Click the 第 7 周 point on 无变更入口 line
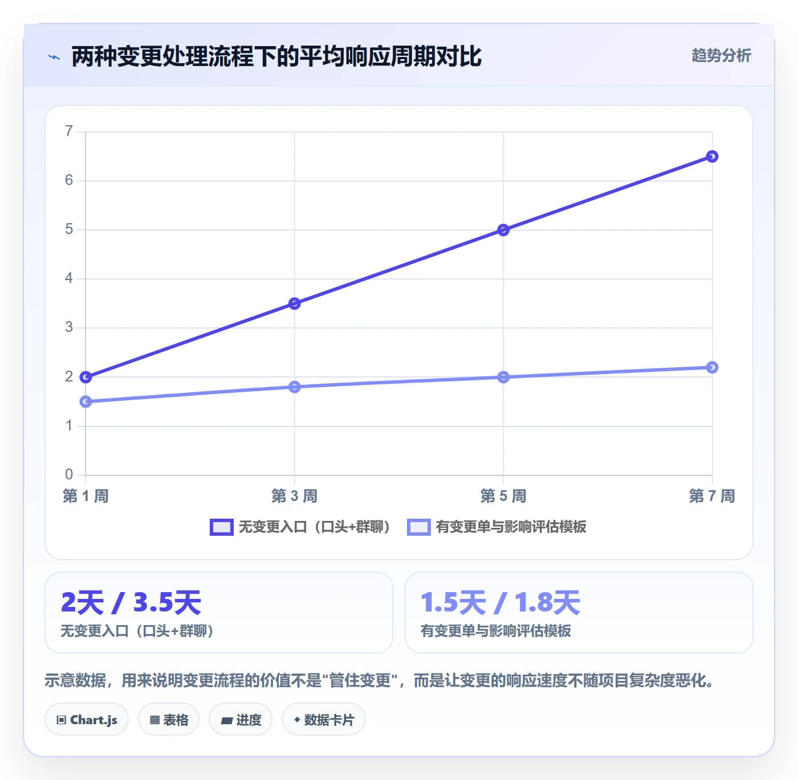Screen dimensions: 798x780 click(x=712, y=157)
